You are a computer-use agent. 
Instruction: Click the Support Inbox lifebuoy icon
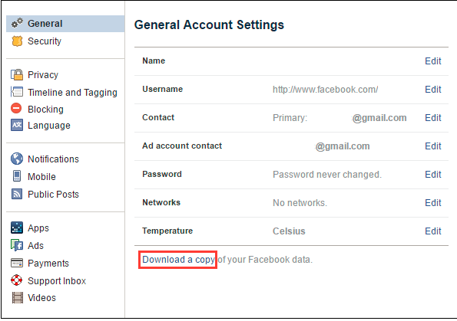[x=16, y=280]
